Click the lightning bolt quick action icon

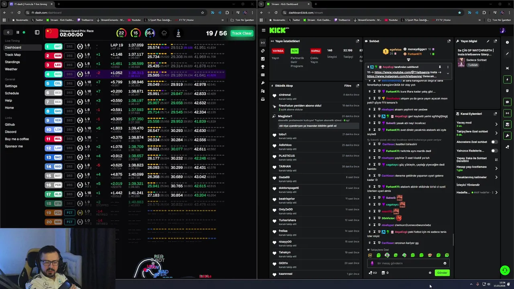click(508, 79)
